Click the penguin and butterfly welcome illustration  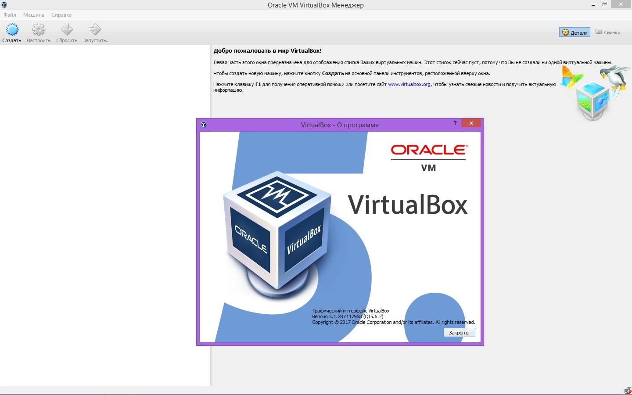(595, 92)
